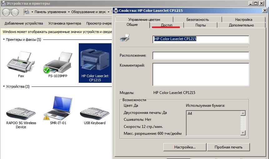Switch to the Общие tab
Screen dimensions: 269x159
pos(132,25)
